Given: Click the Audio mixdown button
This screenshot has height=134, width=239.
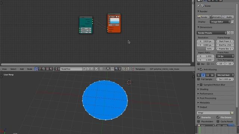Looking at the screenshot, I should tap(228, 17).
